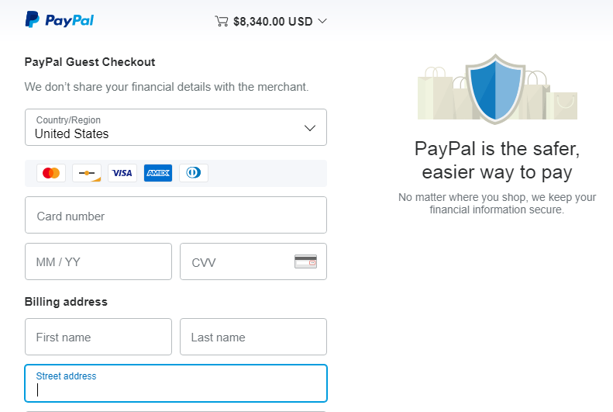Focus the Card number field
This screenshot has height=412, width=613.
176,215
